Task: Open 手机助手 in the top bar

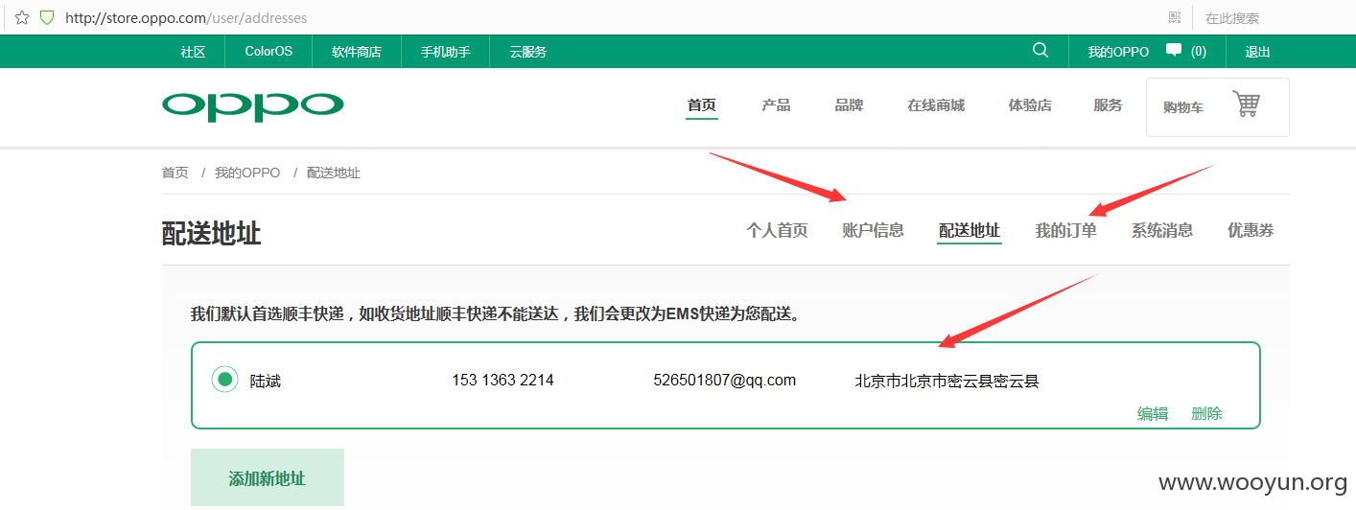Action: pyautogui.click(x=446, y=52)
